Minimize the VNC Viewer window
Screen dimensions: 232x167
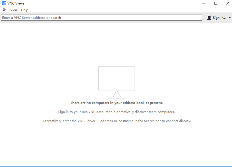[204, 3]
